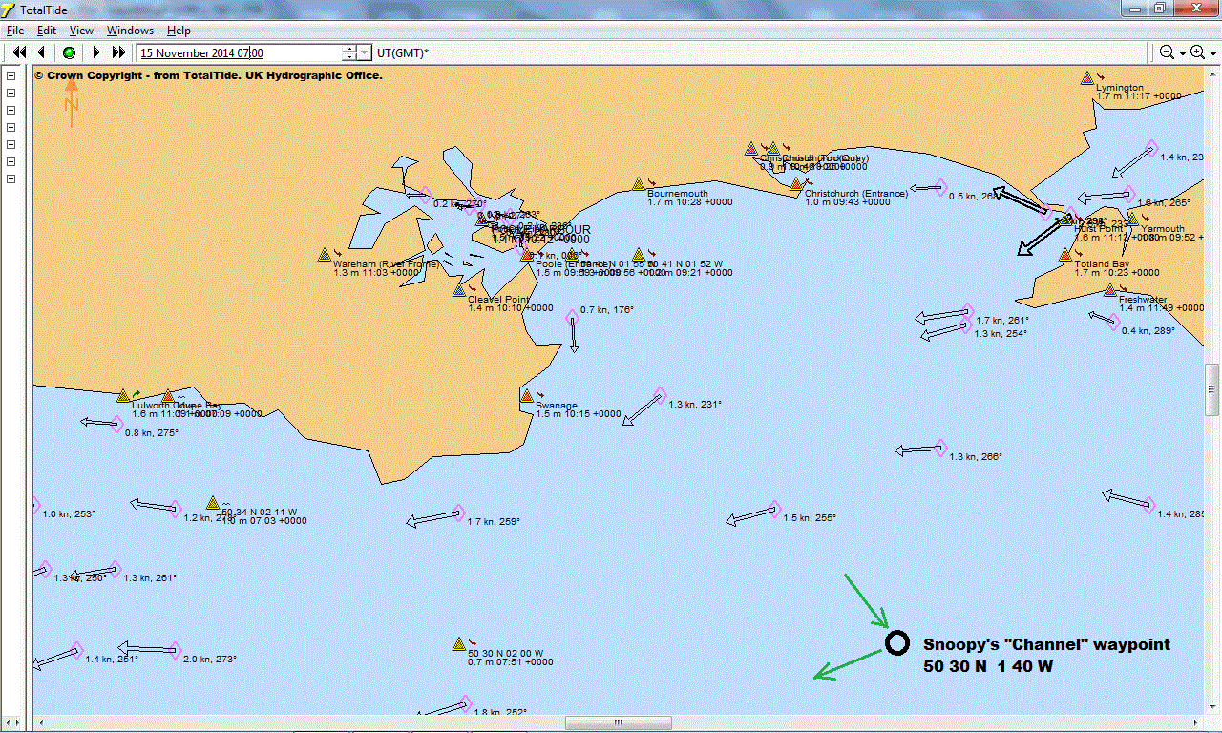Click the zoom out magnifier icon
The image size is (1222, 733).
pyautogui.click(x=1167, y=52)
